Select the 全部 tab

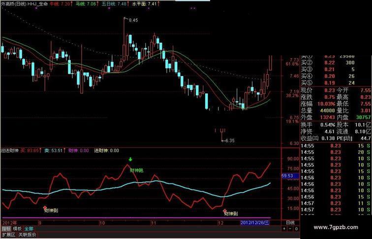tap(29, 229)
